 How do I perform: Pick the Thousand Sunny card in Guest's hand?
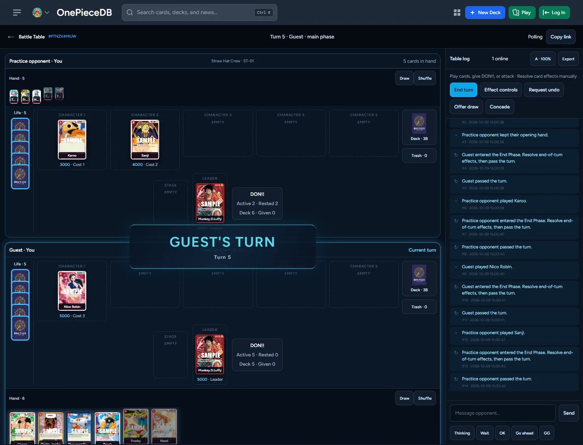click(x=79, y=428)
